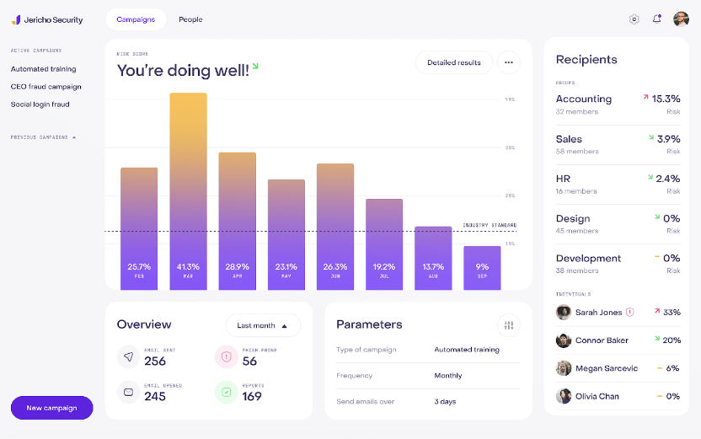This screenshot has height=439, width=701.
Task: Click the 3.9% Sales risk value
Action: click(669, 139)
